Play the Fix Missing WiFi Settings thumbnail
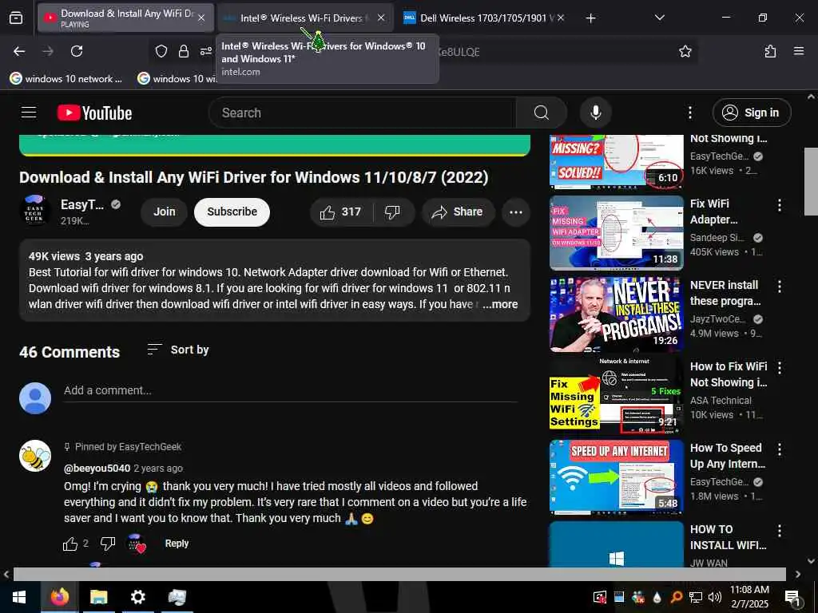Viewport: 818px width, 613px height. click(617, 396)
